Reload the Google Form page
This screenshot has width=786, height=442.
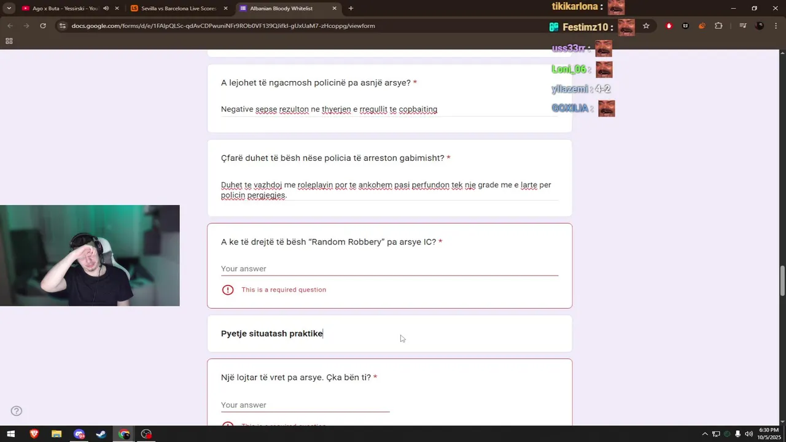43,26
